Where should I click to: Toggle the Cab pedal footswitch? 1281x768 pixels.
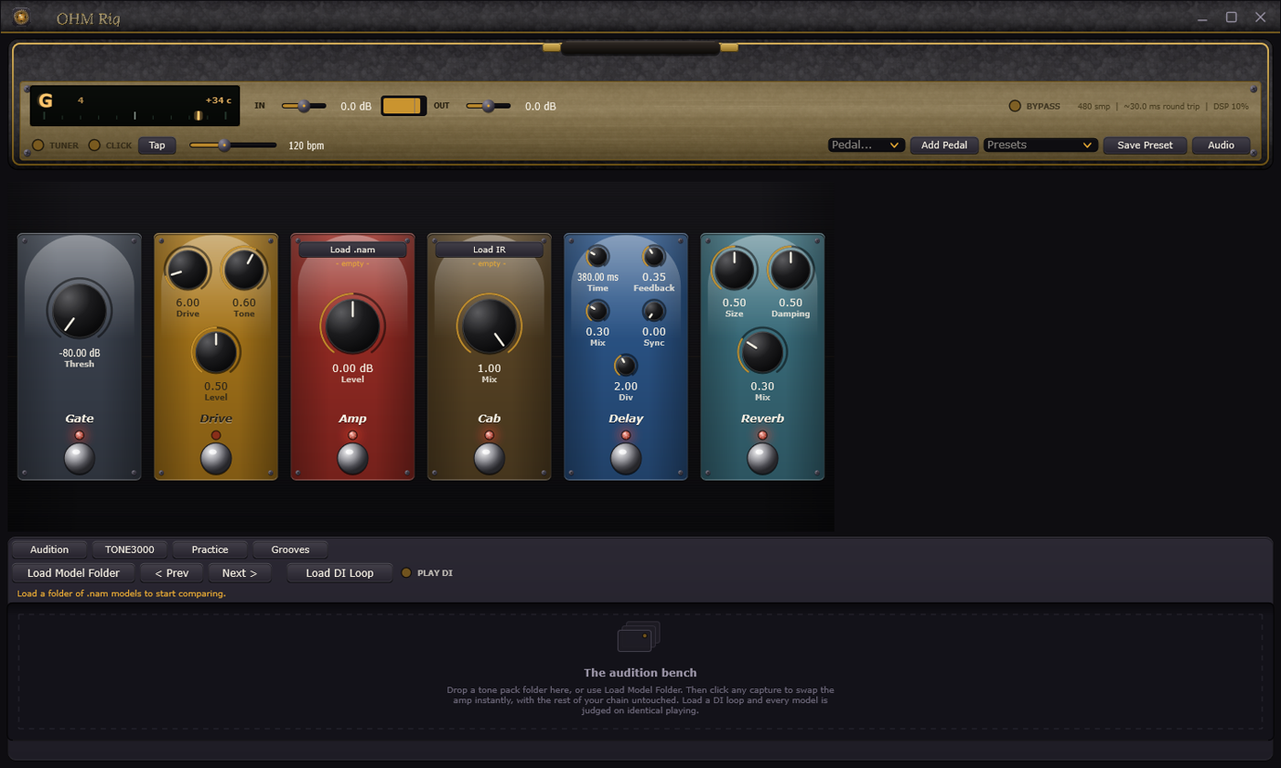489,459
